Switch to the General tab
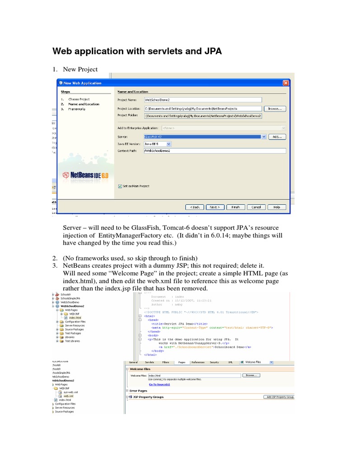The image size is (347, 463). (133, 362)
